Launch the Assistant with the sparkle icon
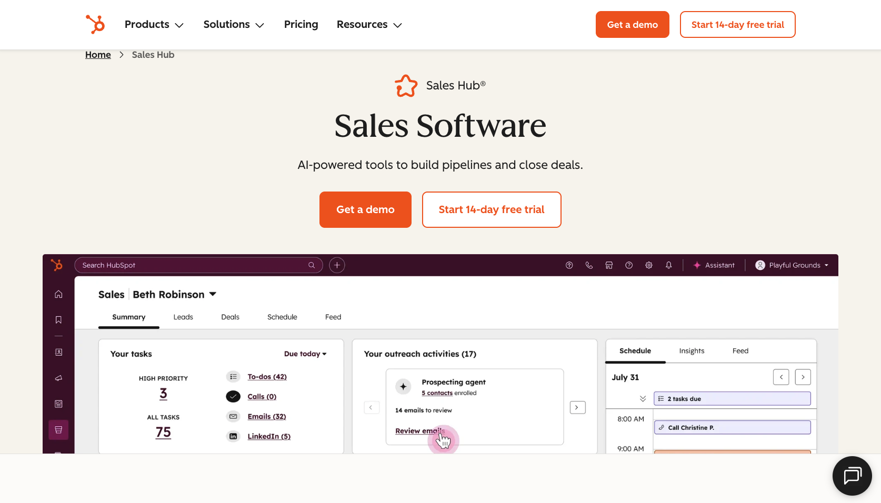881x503 pixels. 714,265
